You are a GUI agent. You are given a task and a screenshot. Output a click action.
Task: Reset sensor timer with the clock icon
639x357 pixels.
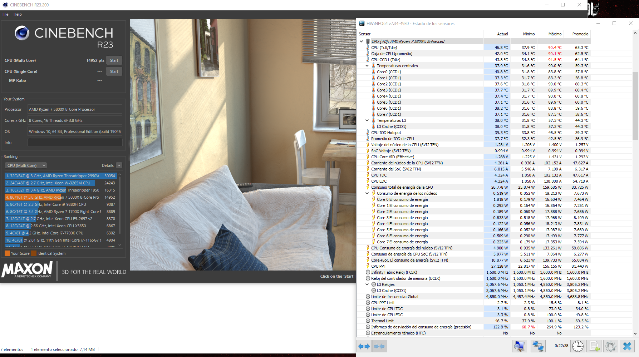578,346
